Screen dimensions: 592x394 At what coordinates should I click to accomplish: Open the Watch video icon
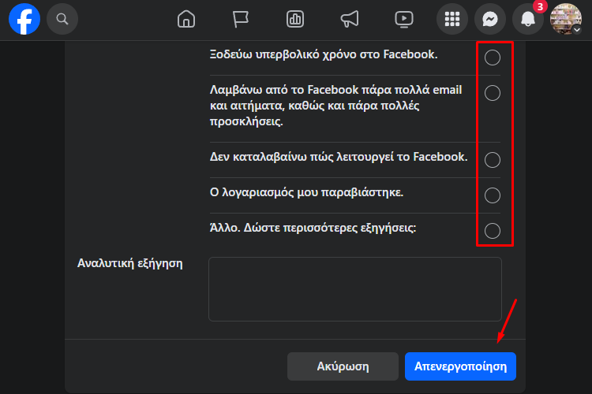click(404, 19)
